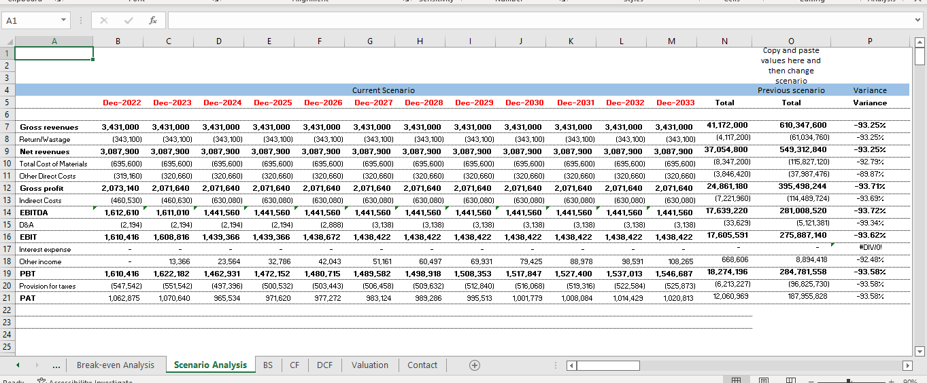The height and width of the screenshot is (383, 927).
Task: Click inside the Name Box showing A1
Action: pyautogui.click(x=30, y=21)
